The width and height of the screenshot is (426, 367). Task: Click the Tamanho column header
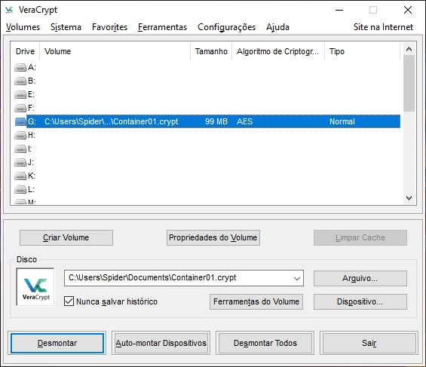pyautogui.click(x=211, y=51)
